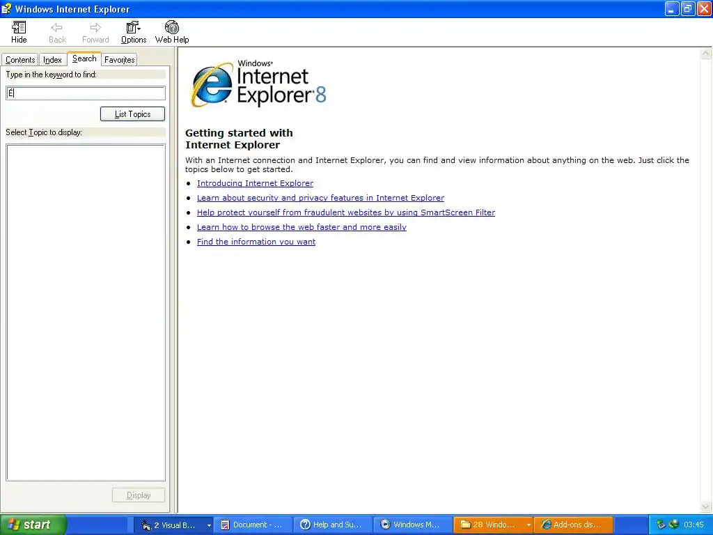713x535 pixels.
Task: Open Introducing Internet Explorer link
Action: coord(255,183)
